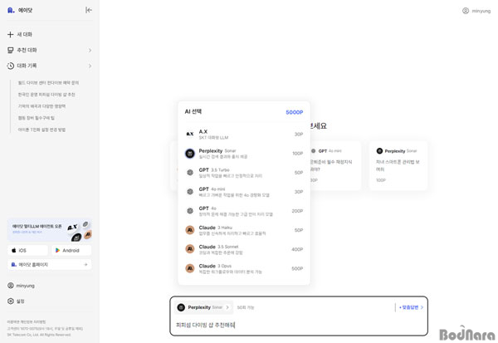The height and width of the screenshot is (343, 498).
Task: Open the GPT 4o mini suggestion card
Action: coord(335,165)
